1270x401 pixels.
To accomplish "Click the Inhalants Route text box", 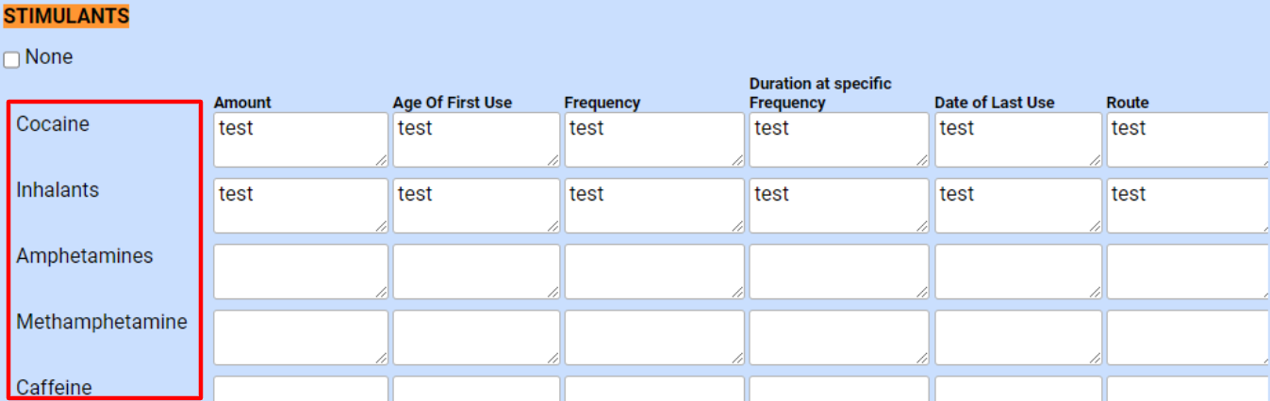I will pos(1187,205).
